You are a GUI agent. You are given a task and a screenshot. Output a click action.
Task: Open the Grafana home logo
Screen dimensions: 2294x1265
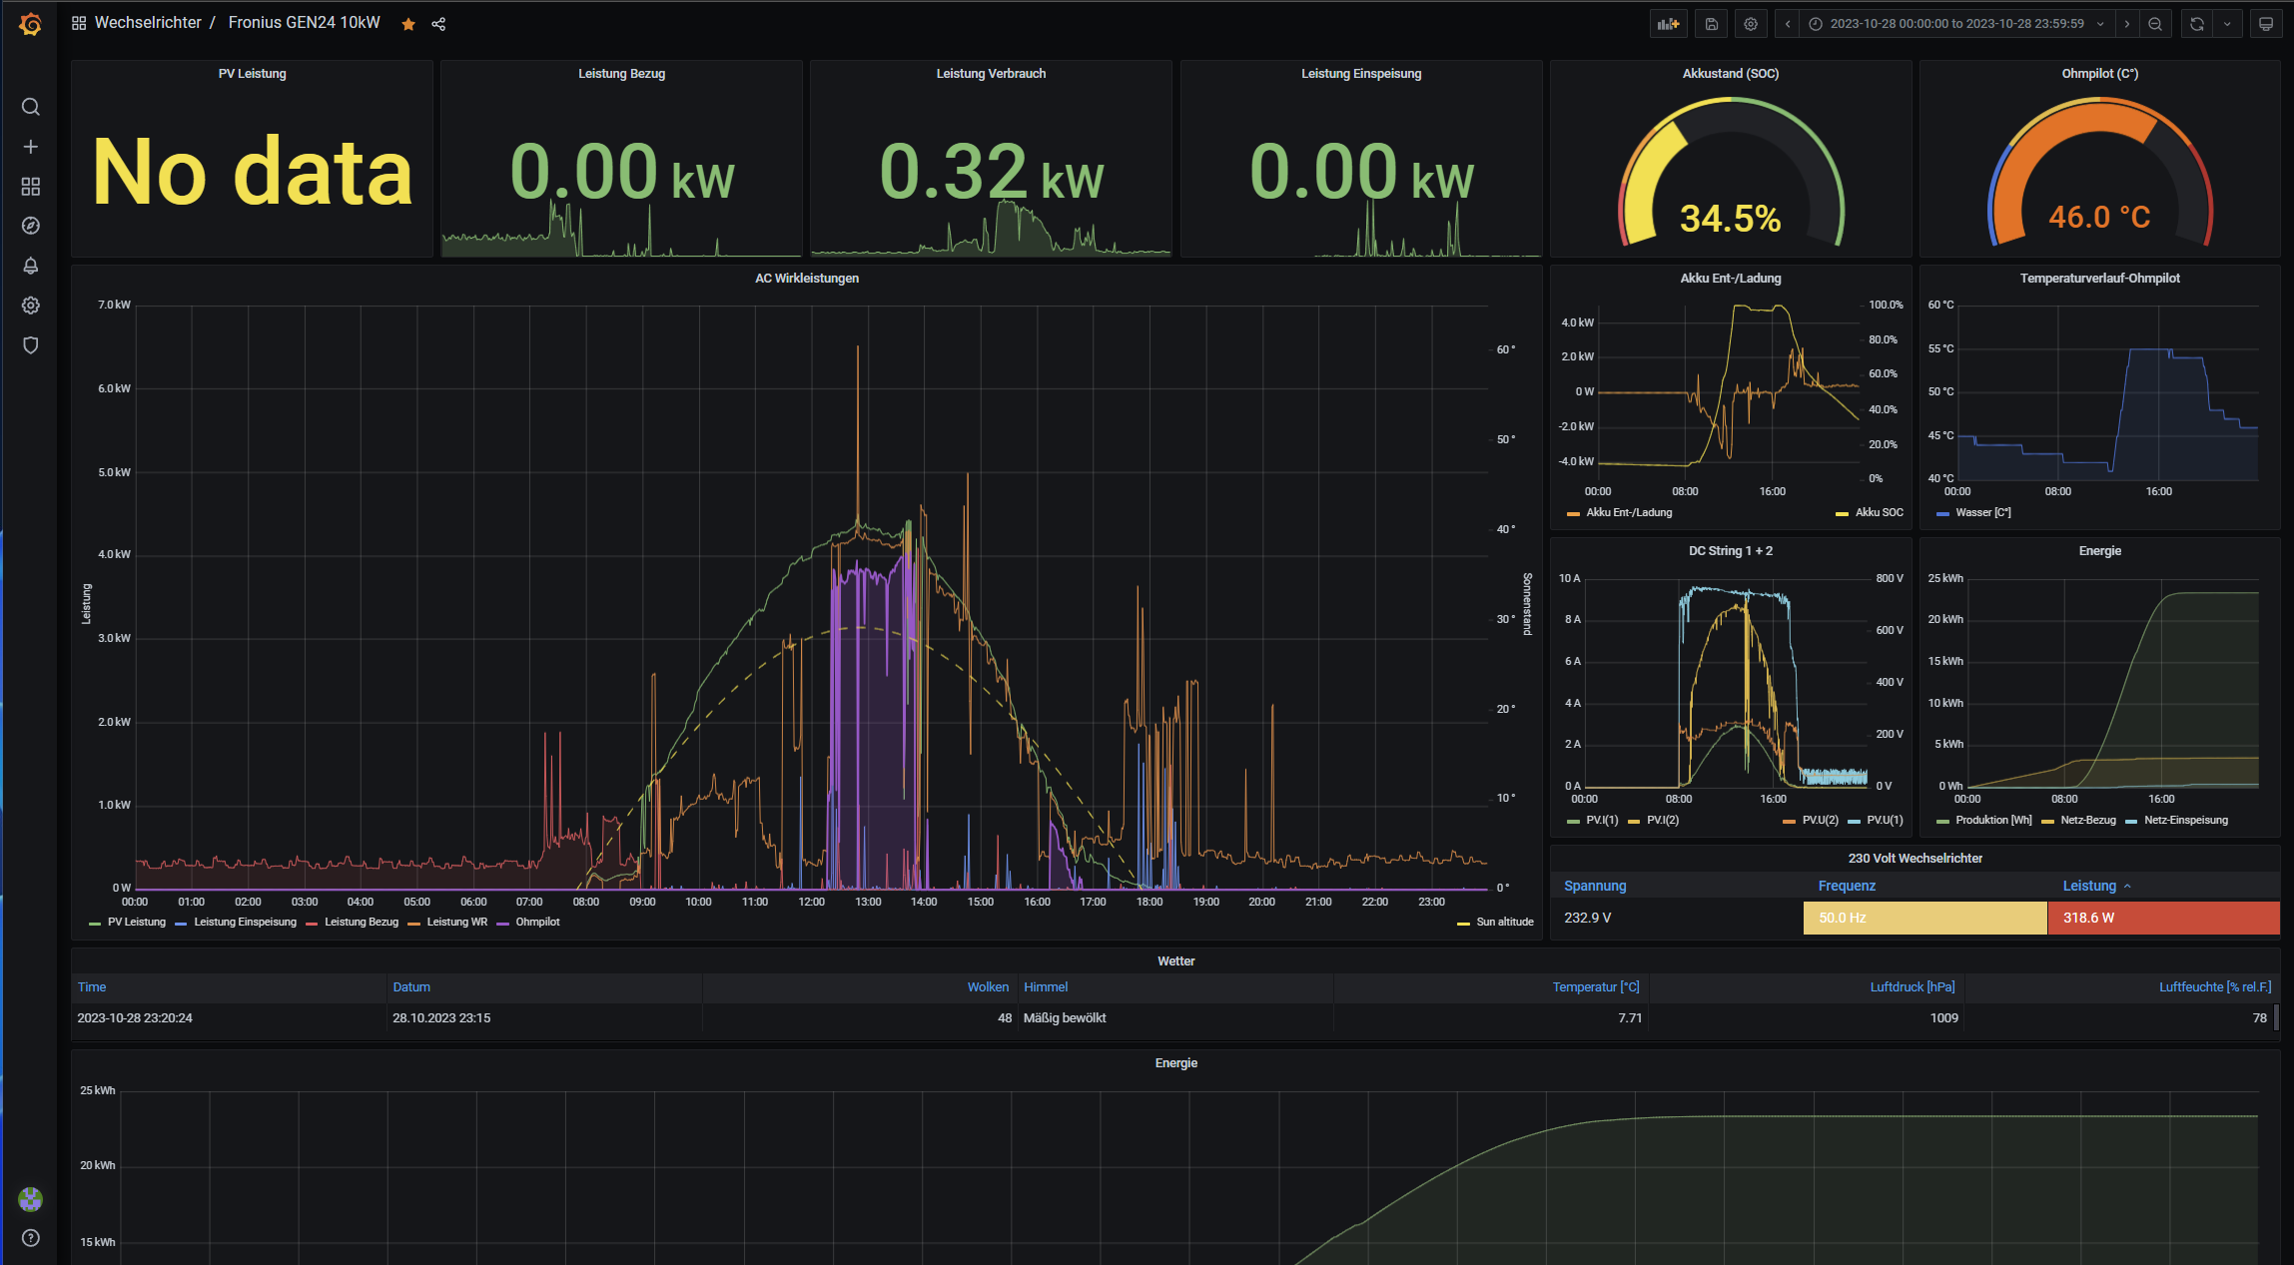[30, 24]
